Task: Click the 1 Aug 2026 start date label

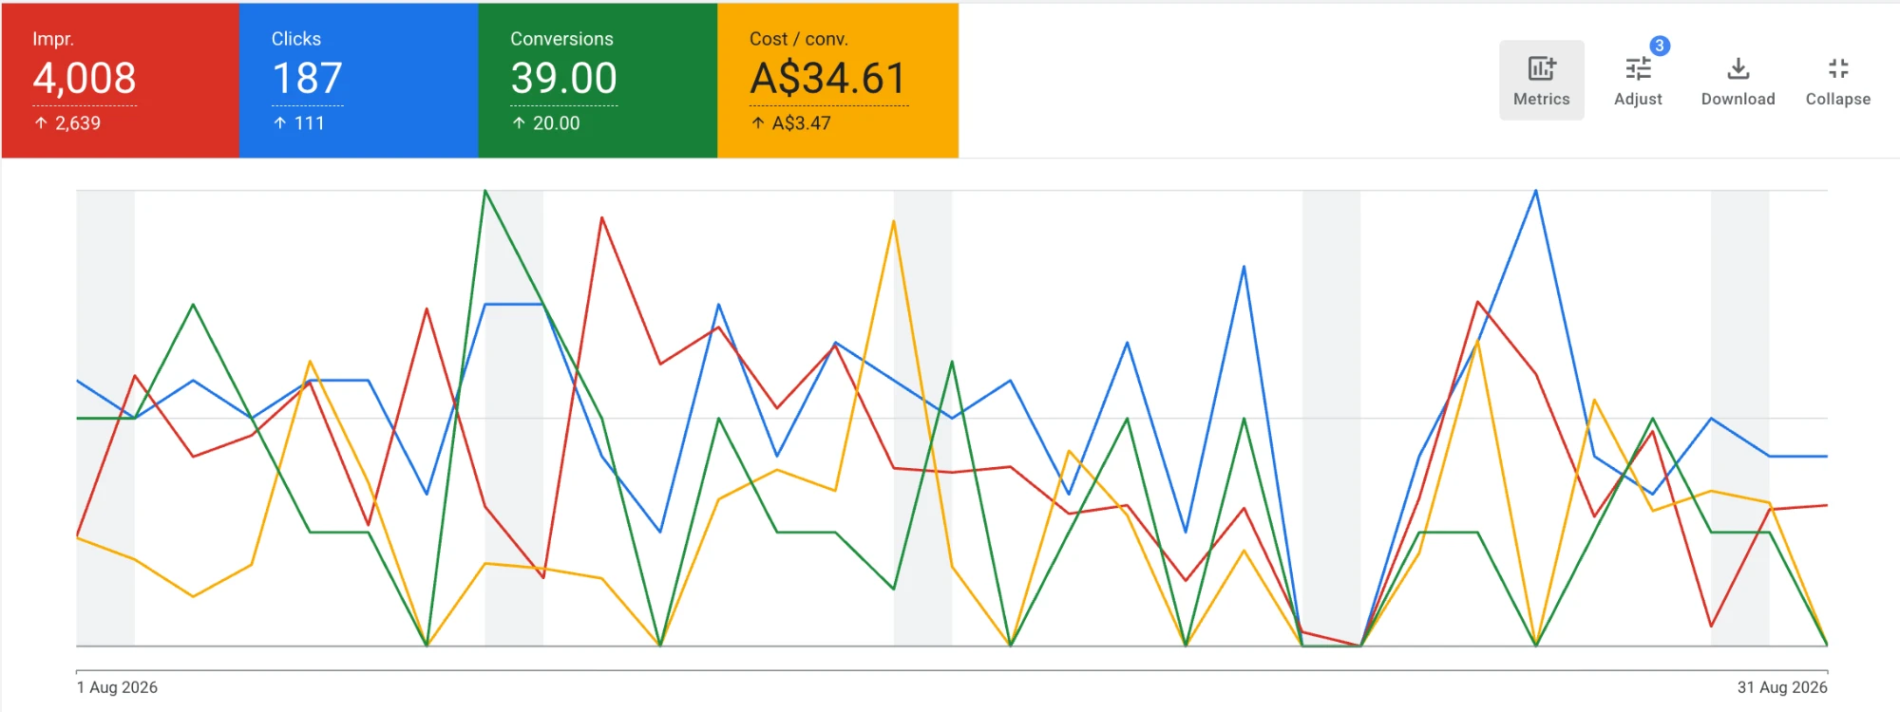Action: pyautogui.click(x=117, y=687)
